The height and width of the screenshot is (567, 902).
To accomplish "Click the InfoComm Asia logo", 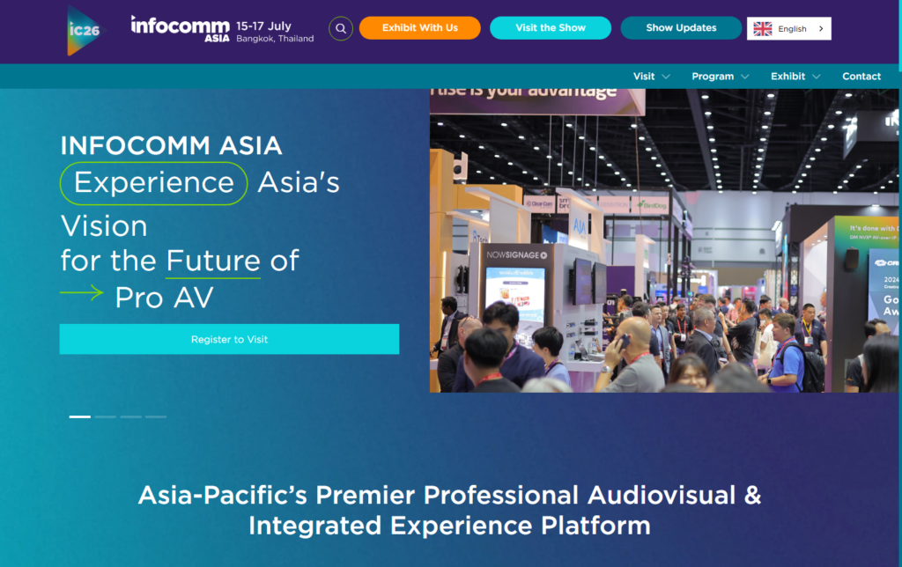I will (181, 28).
